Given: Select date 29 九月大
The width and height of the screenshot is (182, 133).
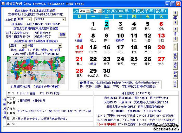Looking at the screenshot, I should tap(93, 73).
